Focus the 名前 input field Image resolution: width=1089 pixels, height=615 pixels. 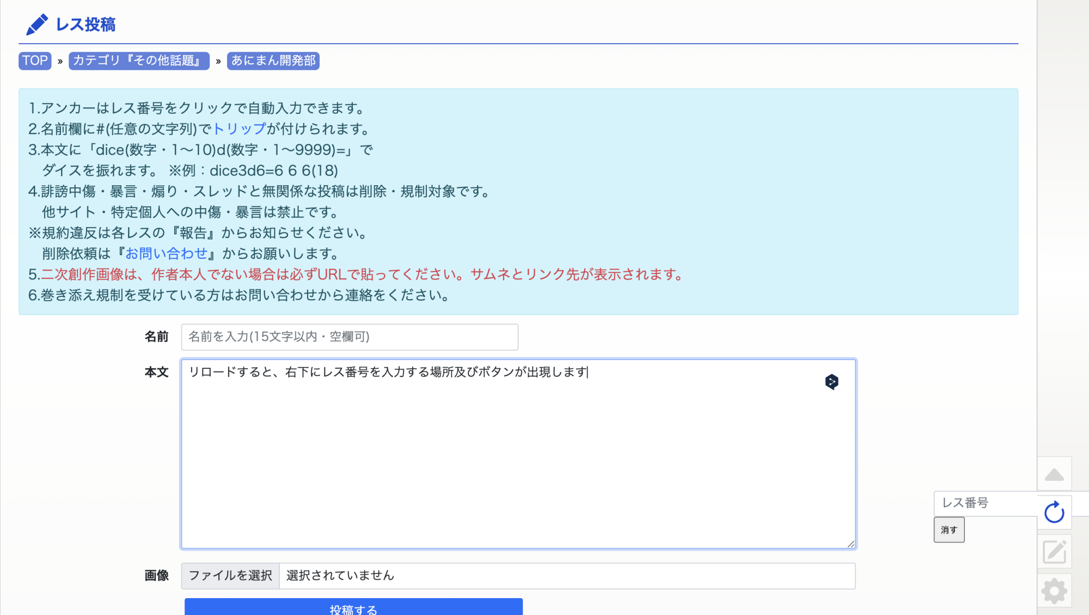point(349,337)
